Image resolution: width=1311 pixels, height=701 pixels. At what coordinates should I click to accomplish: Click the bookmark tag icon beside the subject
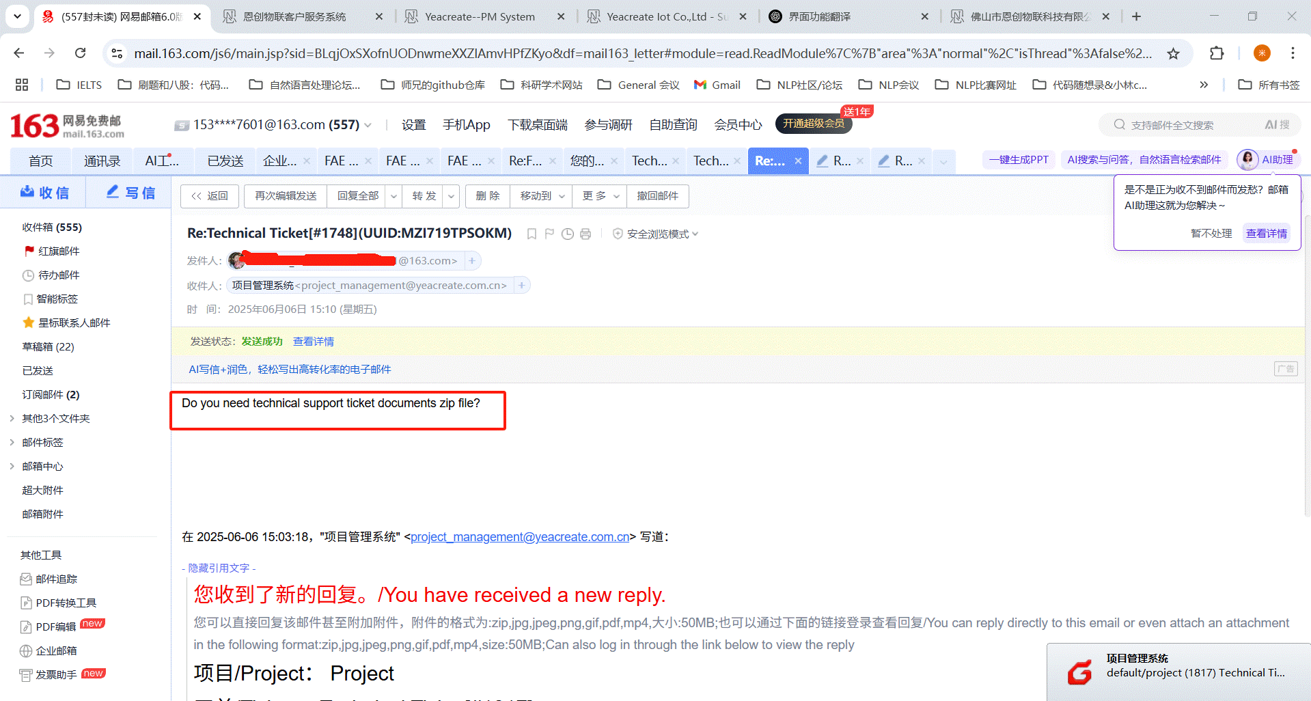click(532, 234)
